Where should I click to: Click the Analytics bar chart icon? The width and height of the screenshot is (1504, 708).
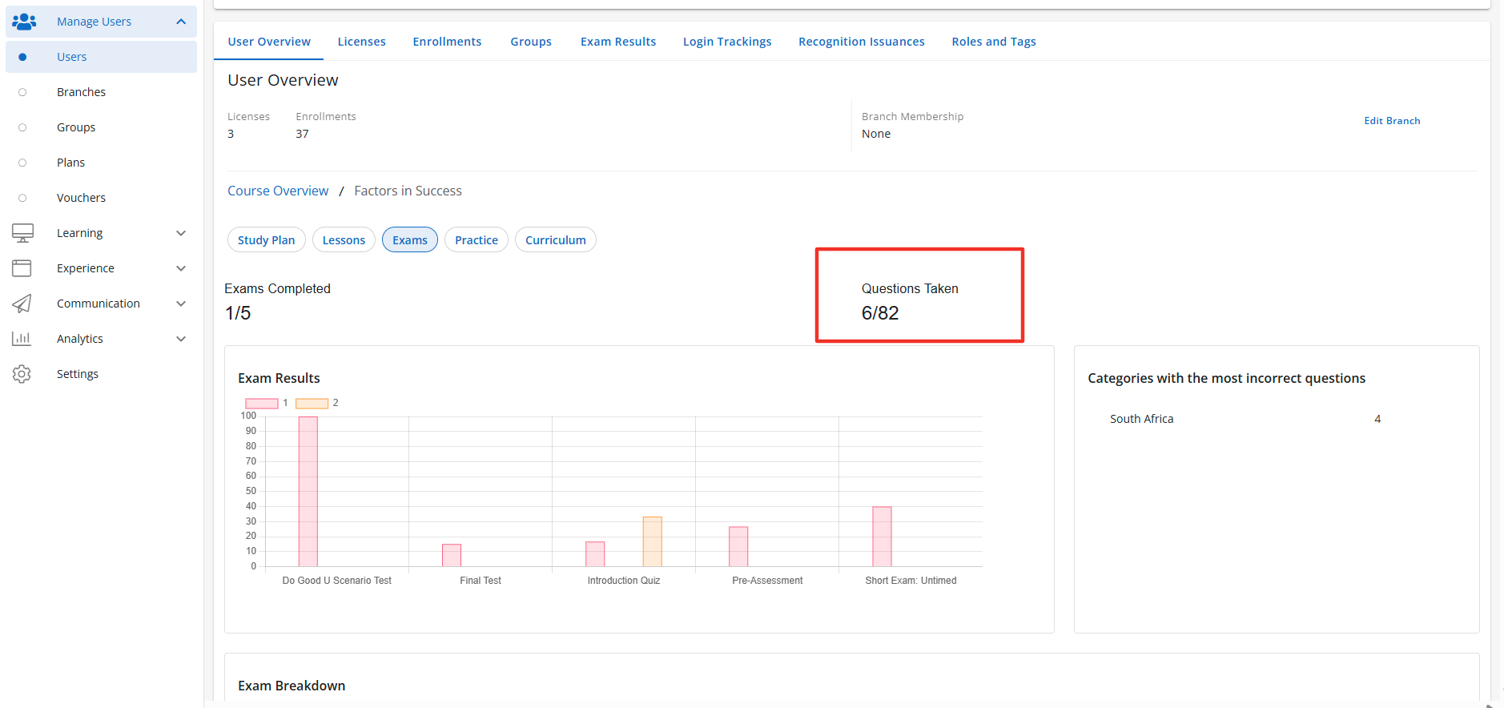22,339
